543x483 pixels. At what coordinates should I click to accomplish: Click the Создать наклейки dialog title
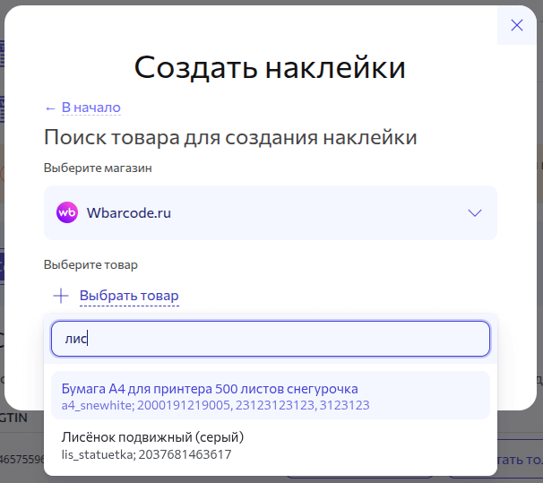pos(270,67)
